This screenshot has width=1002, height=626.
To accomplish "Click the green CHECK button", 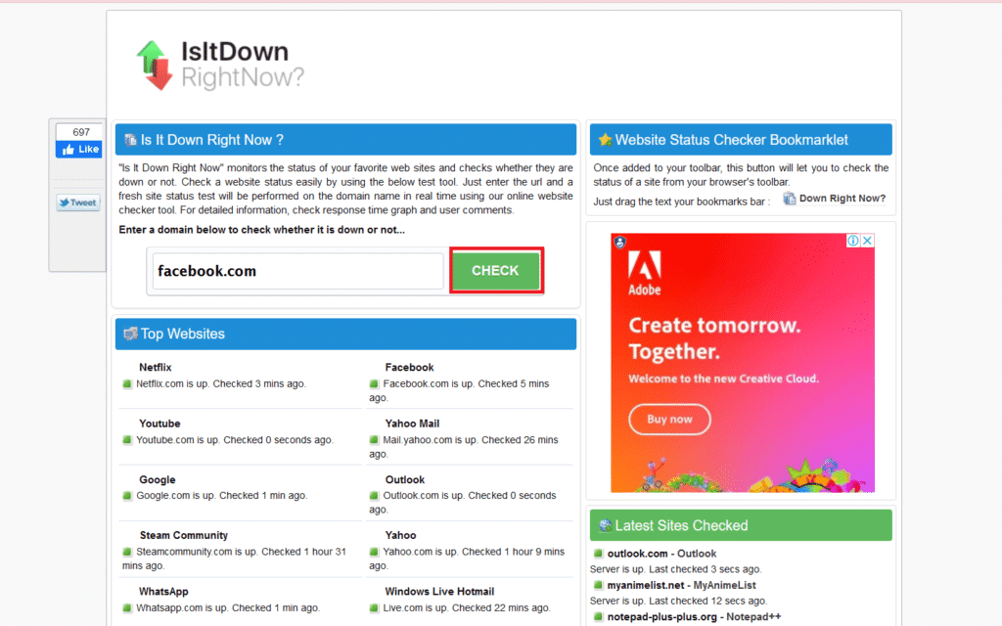I will point(496,271).
